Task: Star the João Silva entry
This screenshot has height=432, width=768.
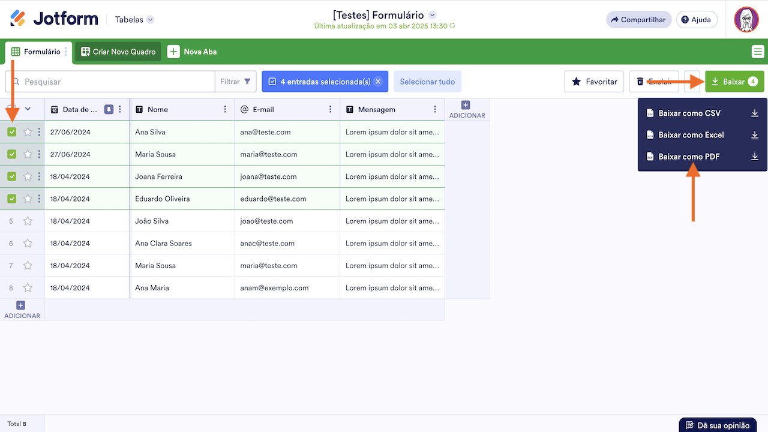Action: (x=28, y=221)
